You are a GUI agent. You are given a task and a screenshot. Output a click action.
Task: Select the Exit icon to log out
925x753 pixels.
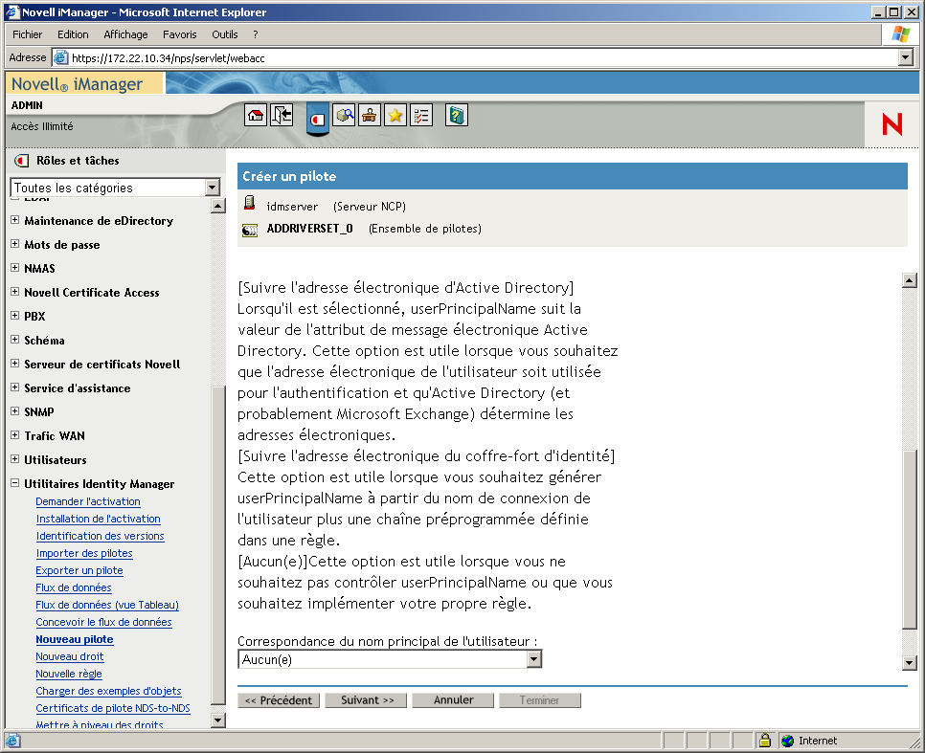(280, 115)
